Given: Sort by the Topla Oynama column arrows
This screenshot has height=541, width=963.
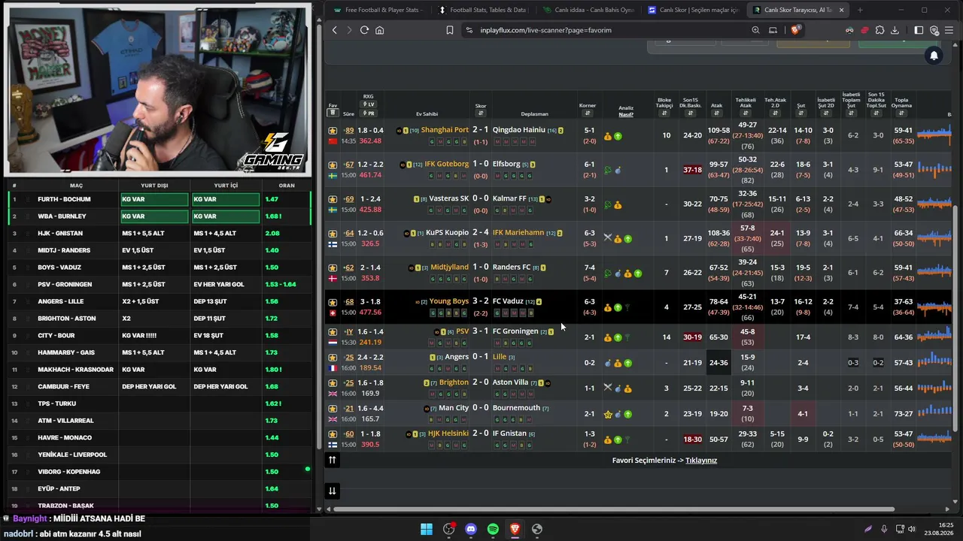Looking at the screenshot, I should click(901, 113).
